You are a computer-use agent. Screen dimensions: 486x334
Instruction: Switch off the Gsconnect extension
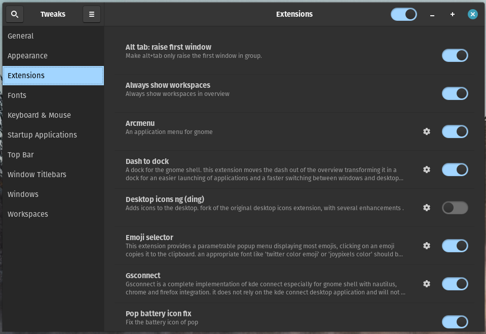pyautogui.click(x=455, y=284)
